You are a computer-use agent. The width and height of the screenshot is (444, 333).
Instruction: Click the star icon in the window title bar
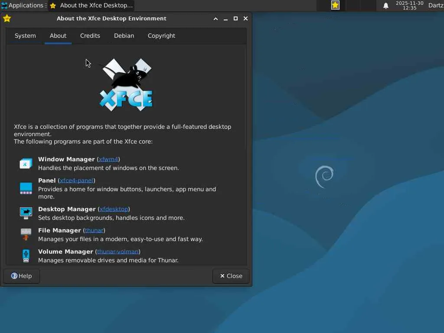7,18
